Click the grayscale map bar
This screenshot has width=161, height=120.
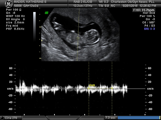(34, 26)
